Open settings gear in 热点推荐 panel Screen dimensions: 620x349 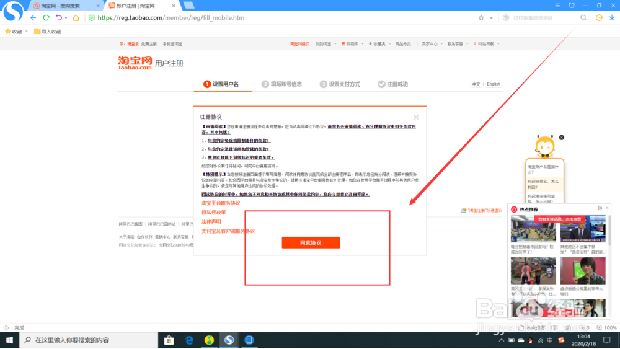[x=600, y=208]
